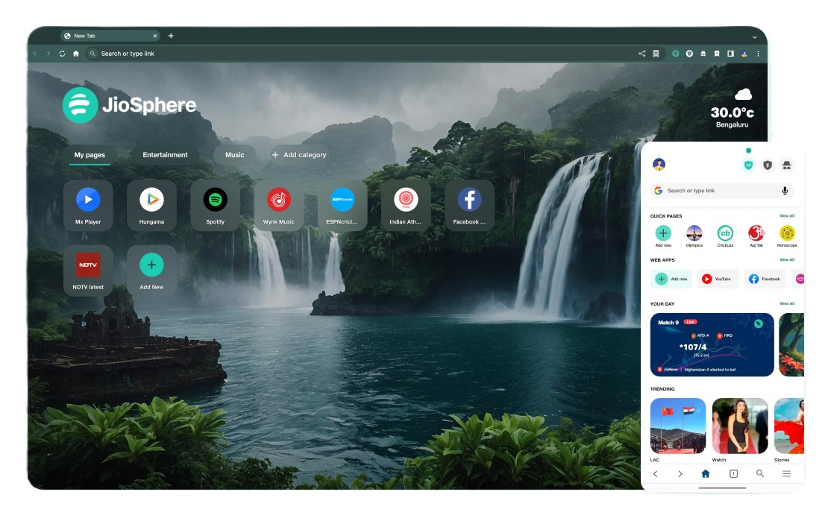The width and height of the screenshot is (828, 518).
Task: Open the browser three-dot menu
Action: (x=758, y=54)
